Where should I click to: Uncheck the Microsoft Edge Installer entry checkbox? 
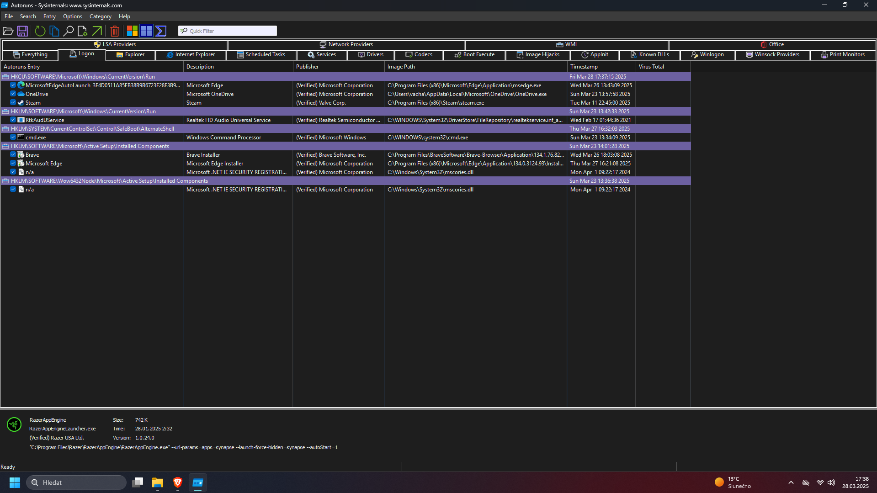13,164
